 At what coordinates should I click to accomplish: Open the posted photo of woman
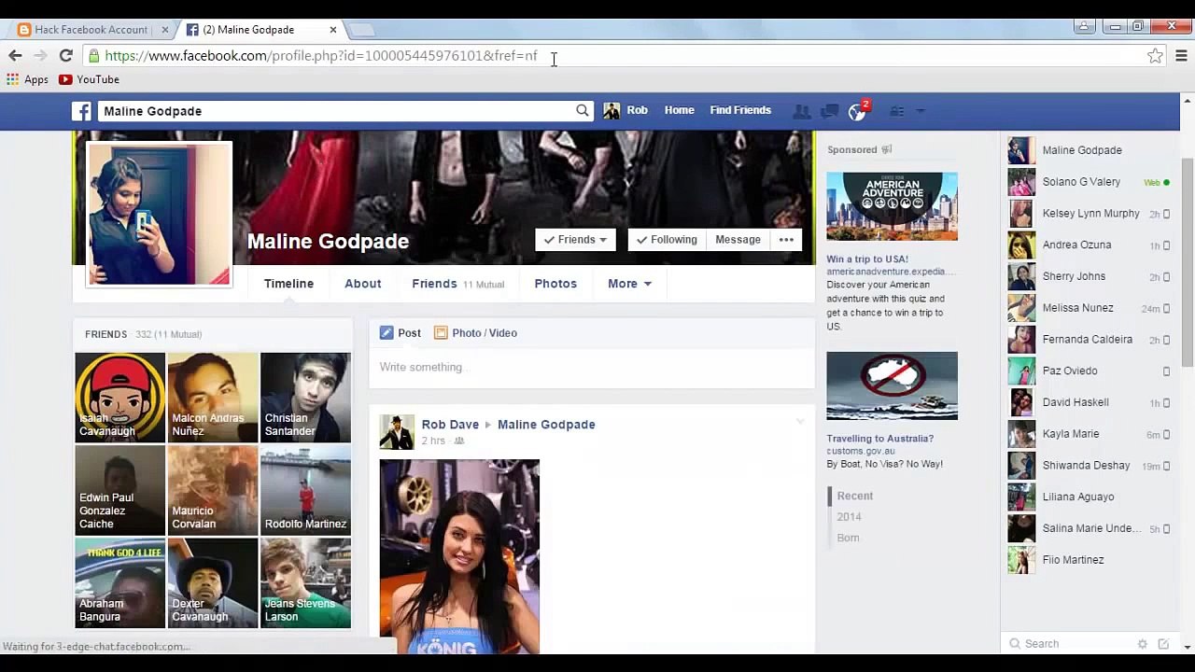pyautogui.click(x=459, y=556)
